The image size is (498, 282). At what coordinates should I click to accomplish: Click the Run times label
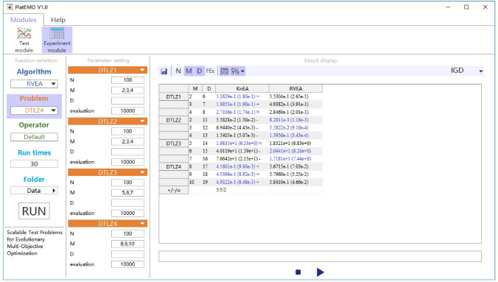34,152
